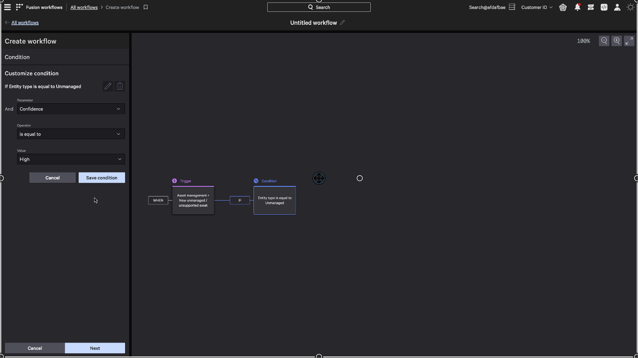This screenshot has width=638, height=358.
Task: Open the Operator dropdown showing is equal to
Action: pyautogui.click(x=71, y=134)
